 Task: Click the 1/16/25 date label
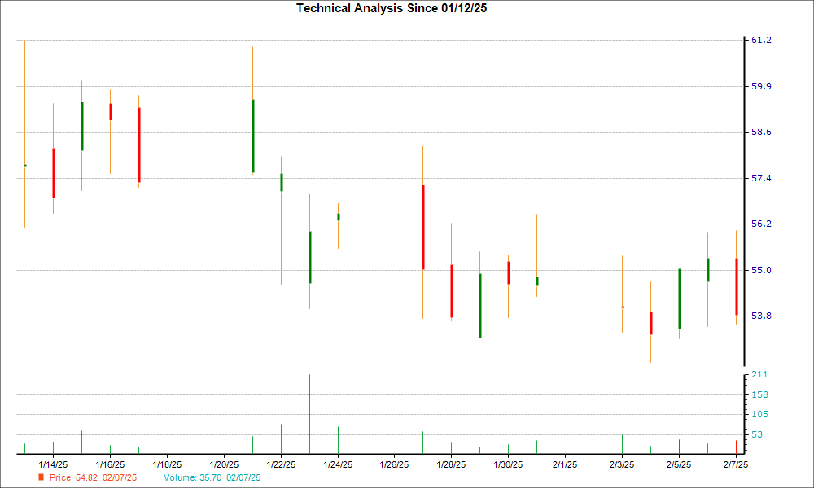coord(110,464)
